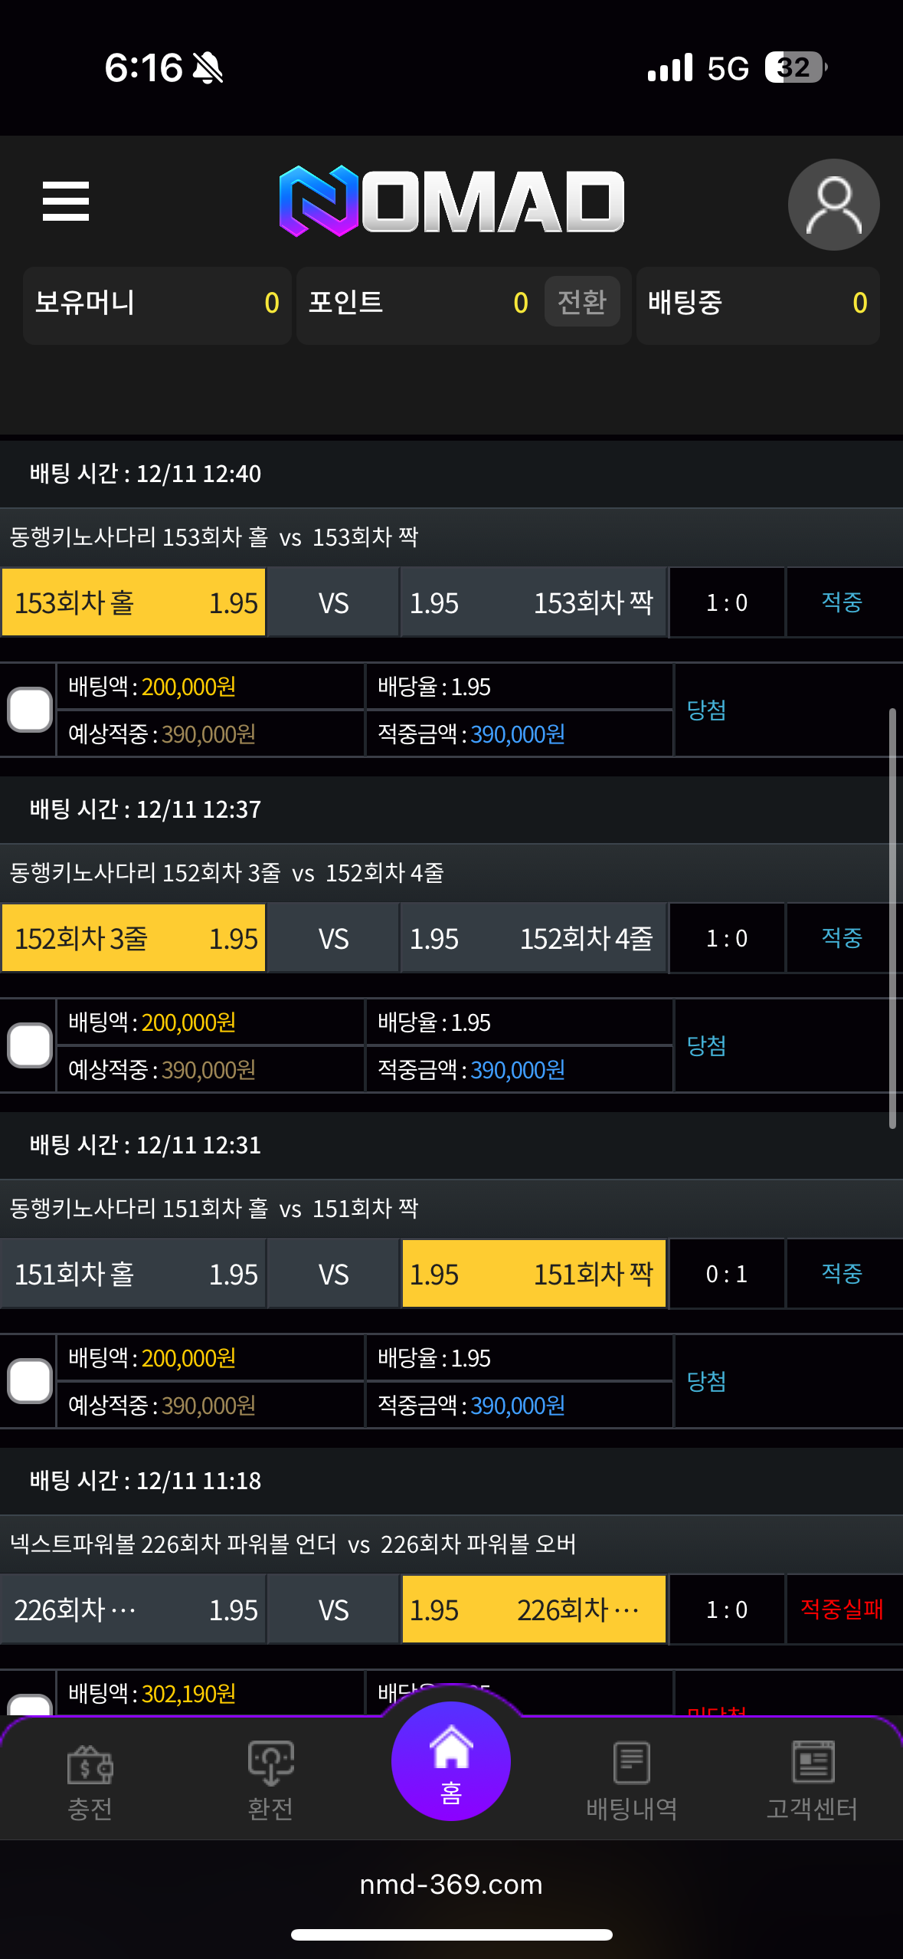Tap the 151회차 짝 highlighted odds cell
The width and height of the screenshot is (903, 1959).
[x=533, y=1274]
